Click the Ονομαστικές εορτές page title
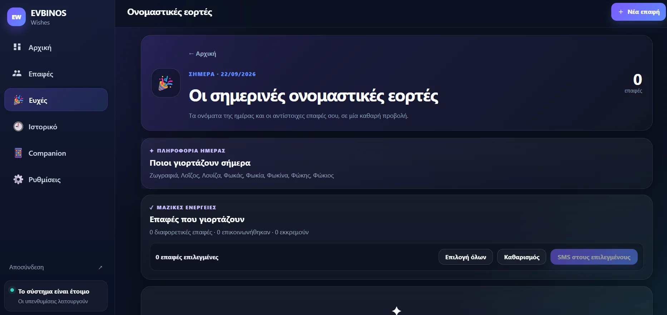This screenshot has height=315, width=667. (x=169, y=12)
